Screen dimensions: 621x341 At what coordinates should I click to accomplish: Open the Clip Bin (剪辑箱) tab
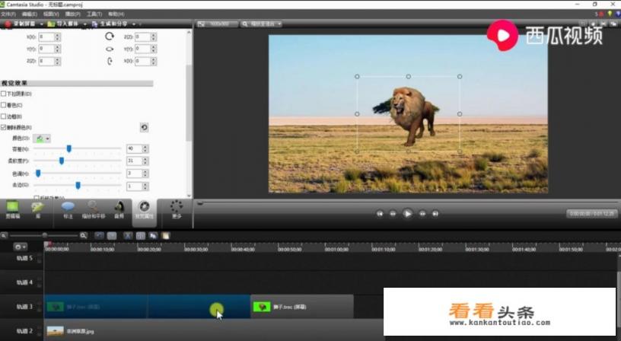click(x=12, y=209)
